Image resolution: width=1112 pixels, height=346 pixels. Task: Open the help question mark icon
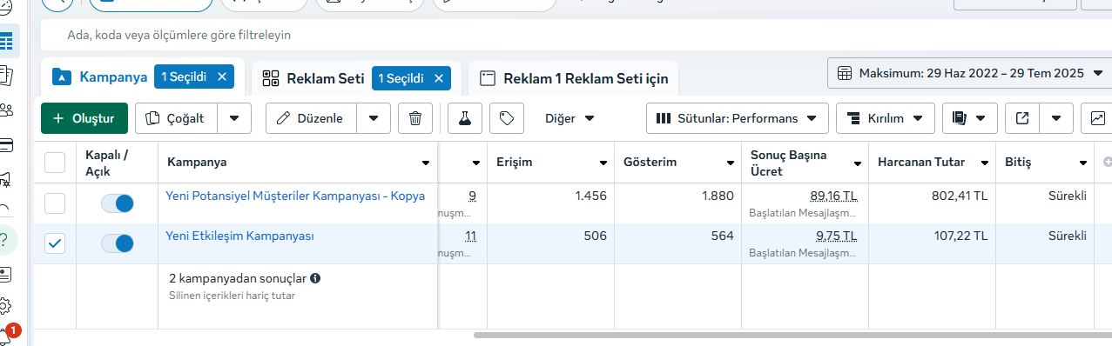[7, 241]
